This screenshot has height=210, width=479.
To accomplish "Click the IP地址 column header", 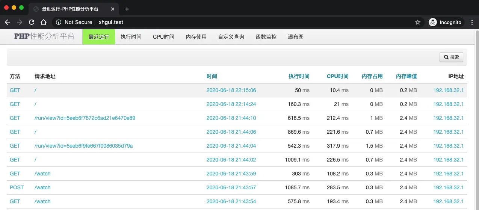I will pyautogui.click(x=456, y=76).
